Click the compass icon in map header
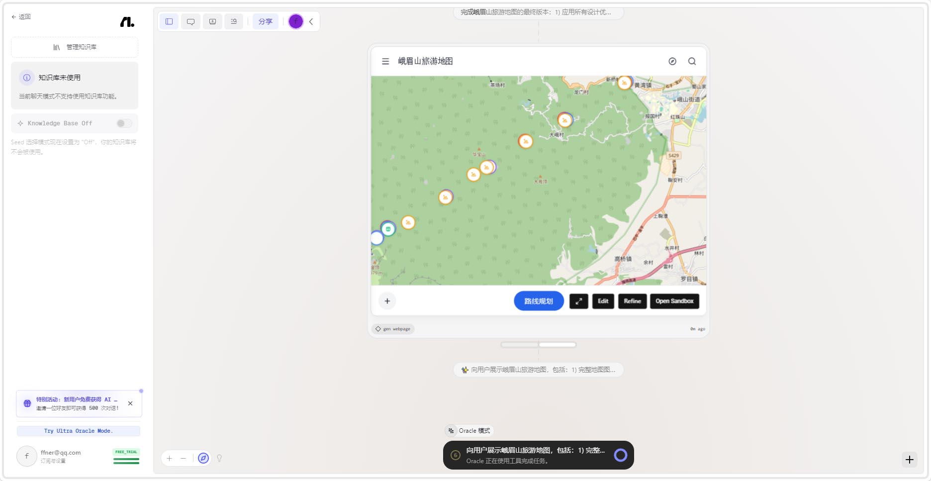Viewport: 931px width, 481px height. coord(672,61)
